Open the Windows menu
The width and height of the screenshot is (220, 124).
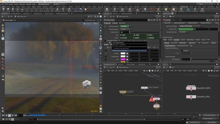click(x=22, y=4)
